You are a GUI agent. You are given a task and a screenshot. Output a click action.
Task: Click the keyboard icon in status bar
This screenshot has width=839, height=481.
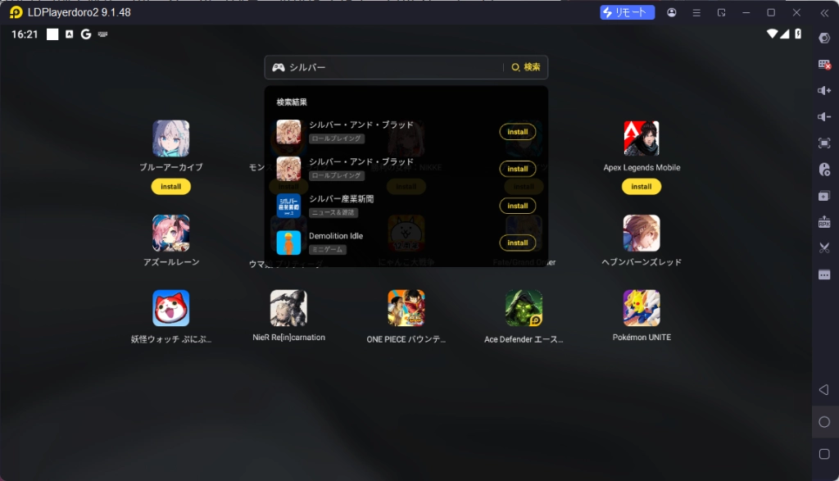102,34
